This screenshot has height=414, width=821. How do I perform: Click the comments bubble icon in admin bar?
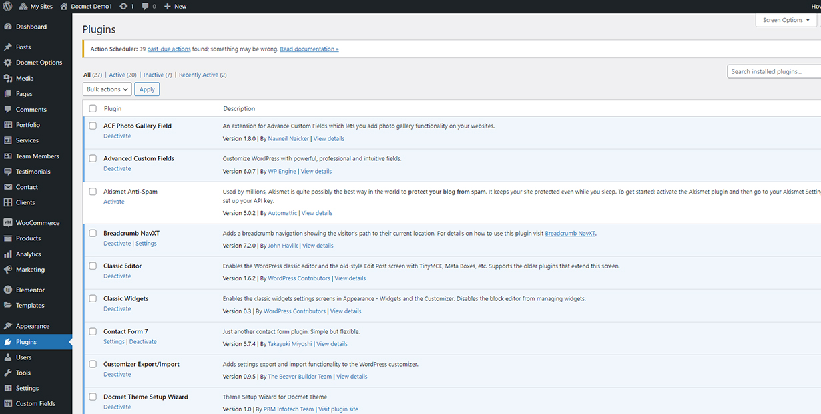pyautogui.click(x=146, y=6)
